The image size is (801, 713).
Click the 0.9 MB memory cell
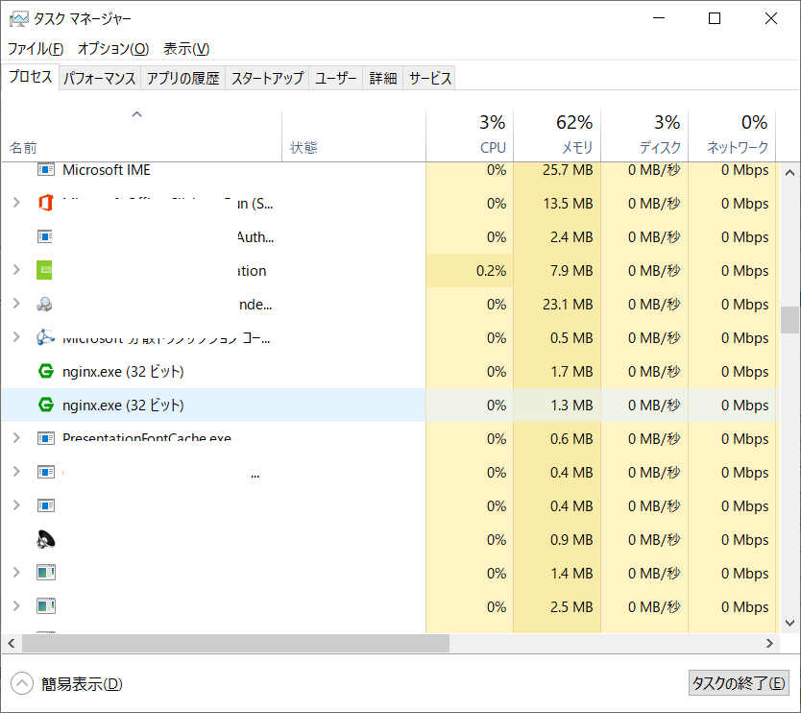point(557,540)
